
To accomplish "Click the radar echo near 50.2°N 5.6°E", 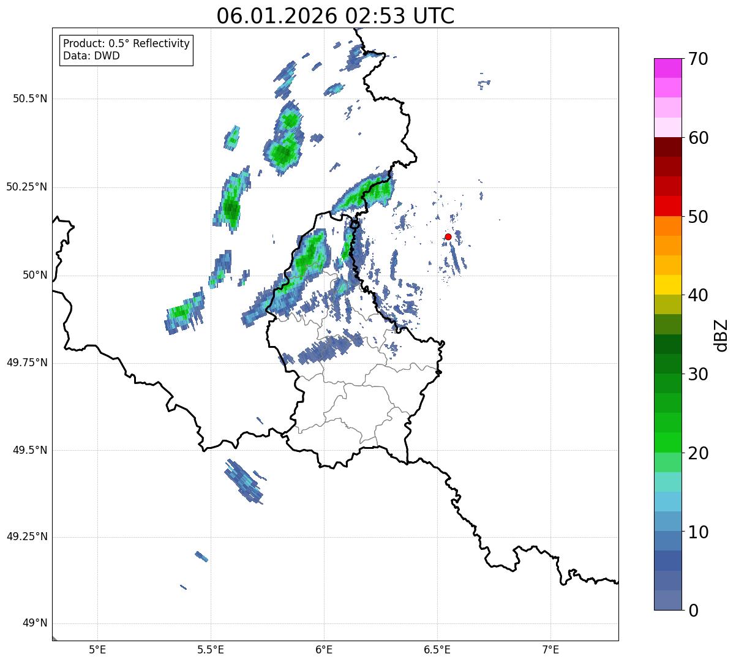I will pyautogui.click(x=231, y=199).
